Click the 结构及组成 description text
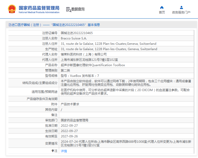Screen dimensions: 198x158 pos(126,83)
